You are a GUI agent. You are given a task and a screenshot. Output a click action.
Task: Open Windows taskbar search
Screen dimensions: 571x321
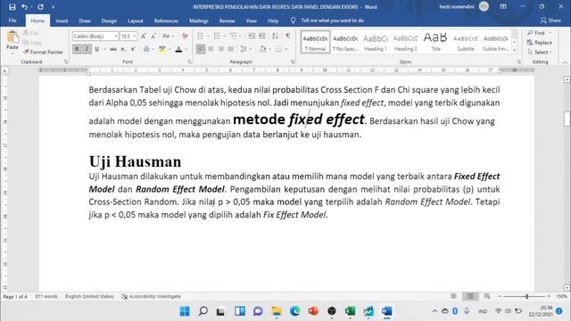coord(203,311)
